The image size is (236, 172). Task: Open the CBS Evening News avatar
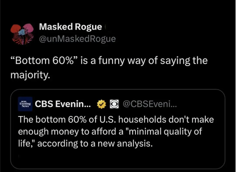tap(25, 104)
